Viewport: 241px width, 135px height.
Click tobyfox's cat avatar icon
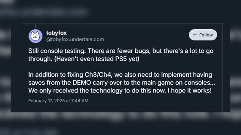(35, 36)
